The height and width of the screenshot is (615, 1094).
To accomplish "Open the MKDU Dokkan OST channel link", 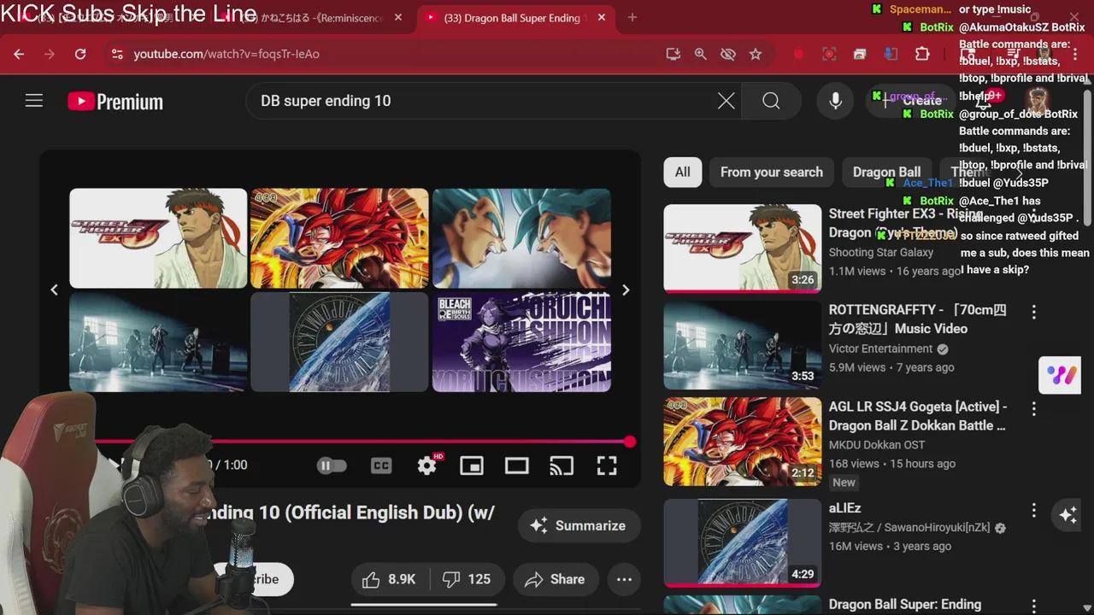I will coord(877,444).
